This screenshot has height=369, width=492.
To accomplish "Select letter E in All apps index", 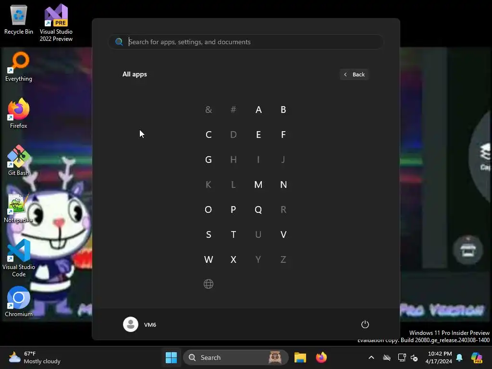I will 258,135.
